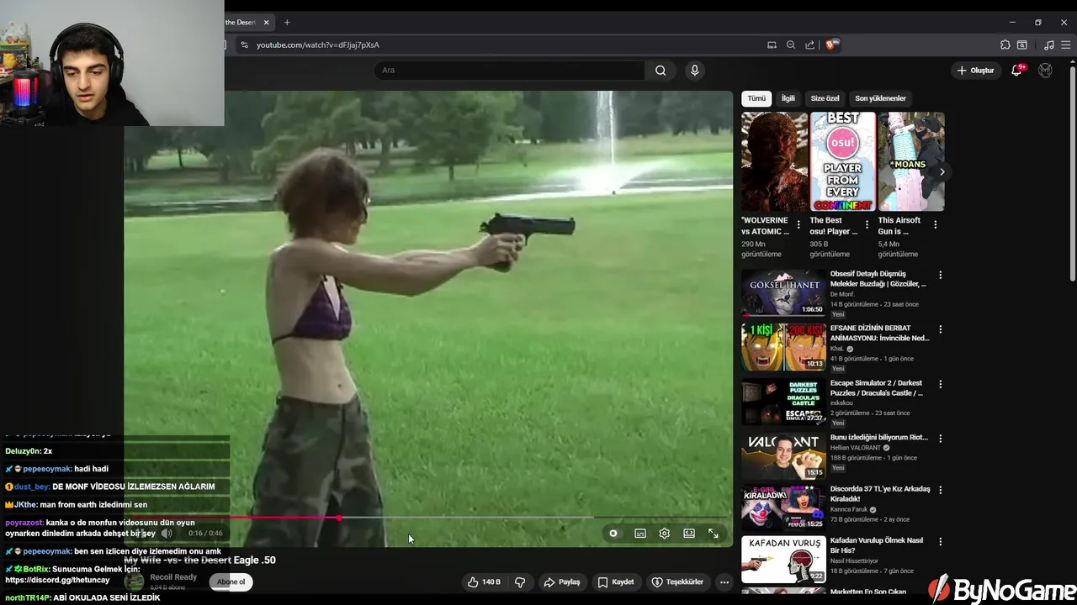1077x605 pixels.
Task: Click the De Monf. channel name
Action: click(843, 294)
